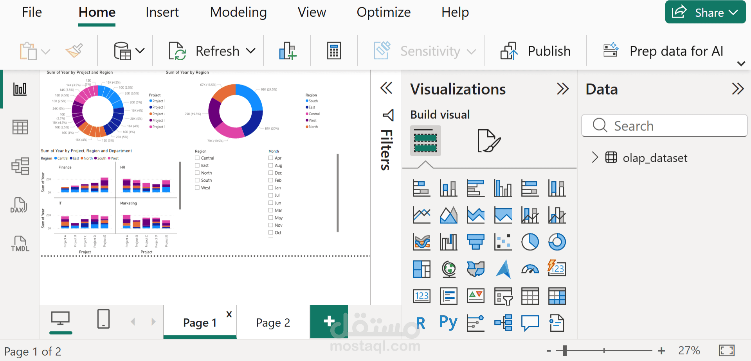Screen dimensions: 751x361
Task: Check the Central region slicer box
Action: point(197,158)
